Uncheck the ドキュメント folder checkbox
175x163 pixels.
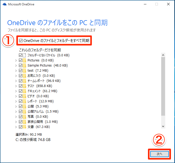tap(20, 91)
